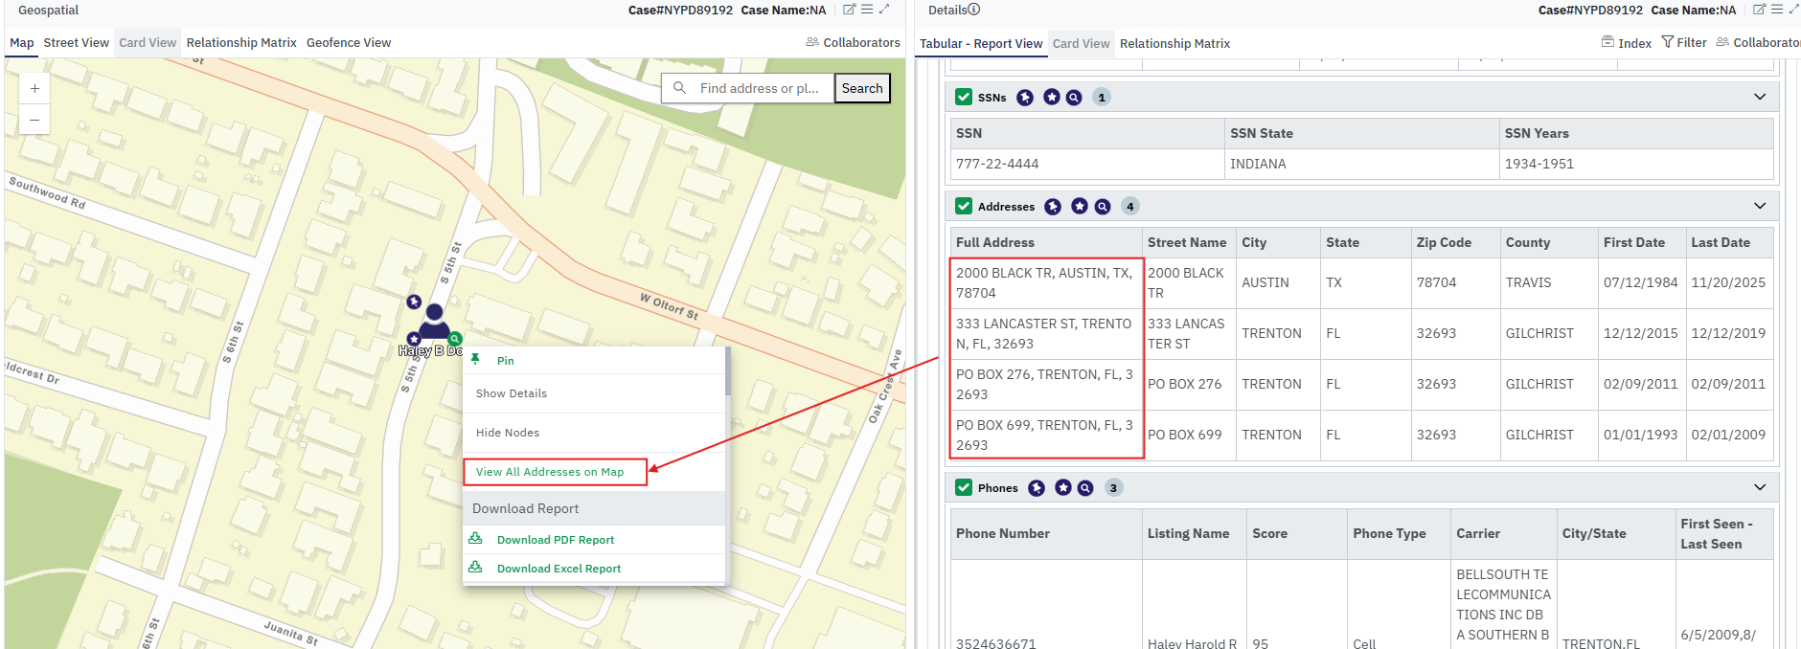Zoom in on the map

tap(34, 88)
